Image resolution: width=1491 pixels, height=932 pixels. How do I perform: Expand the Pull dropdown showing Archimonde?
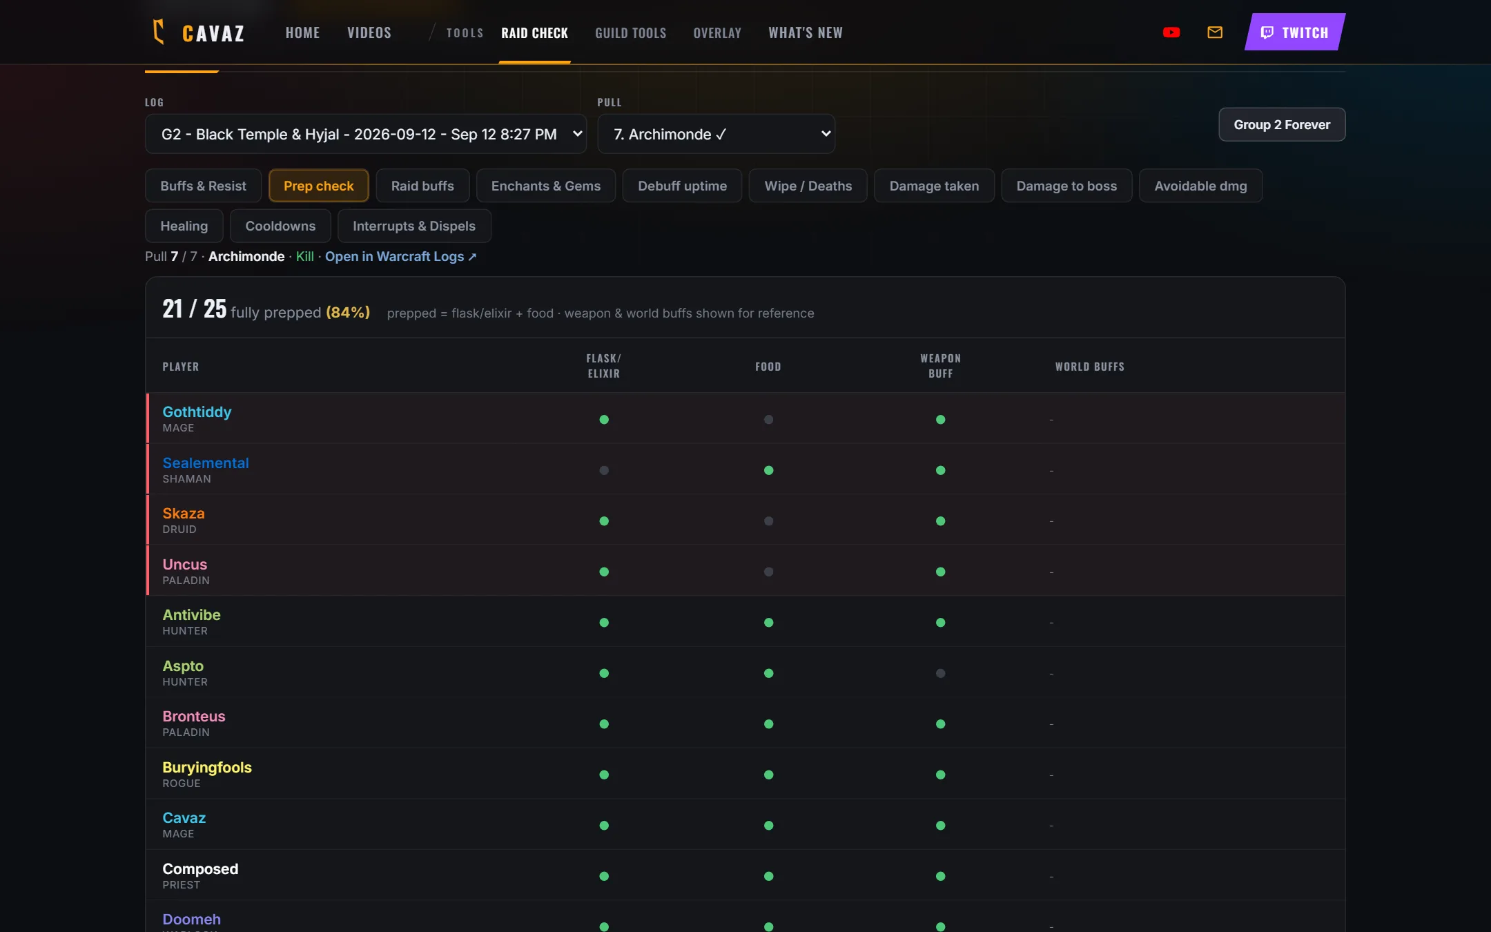point(717,134)
